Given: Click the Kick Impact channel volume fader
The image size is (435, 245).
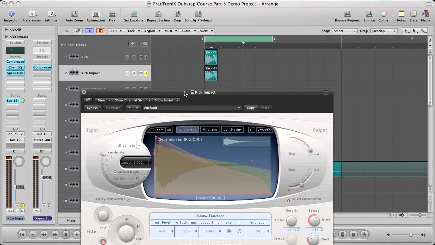Looking at the screenshot, I should (x=20, y=187).
